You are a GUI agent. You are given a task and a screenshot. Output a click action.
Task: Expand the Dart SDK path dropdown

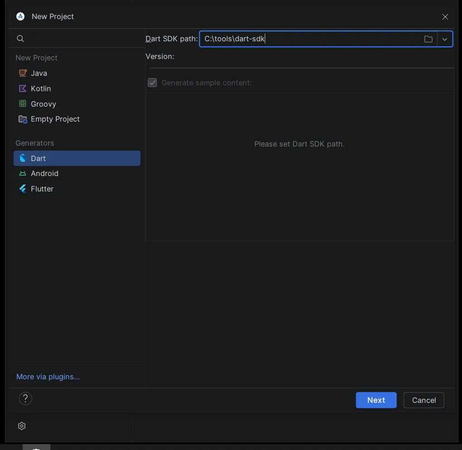445,39
